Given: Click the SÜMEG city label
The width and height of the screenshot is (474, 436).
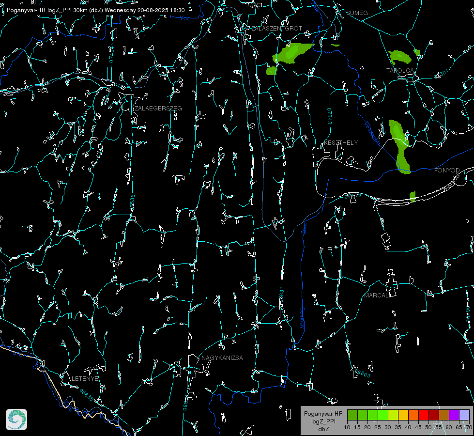Looking at the screenshot, I should click(x=357, y=13).
